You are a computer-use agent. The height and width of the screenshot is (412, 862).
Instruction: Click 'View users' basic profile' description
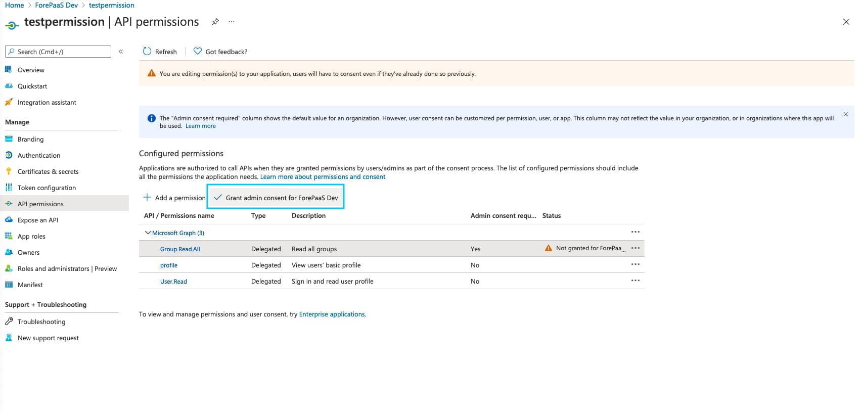pos(326,265)
